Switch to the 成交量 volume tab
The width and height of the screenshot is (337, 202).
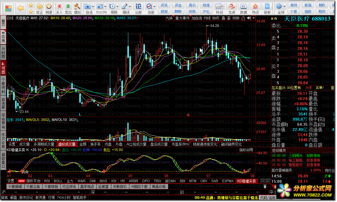click(25, 144)
